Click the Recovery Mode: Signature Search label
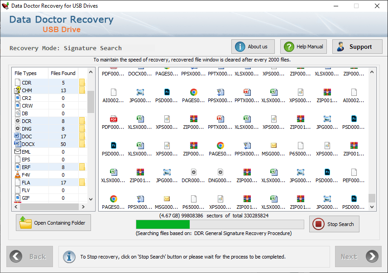Screen dimensions: 388x273 click(x=66, y=48)
